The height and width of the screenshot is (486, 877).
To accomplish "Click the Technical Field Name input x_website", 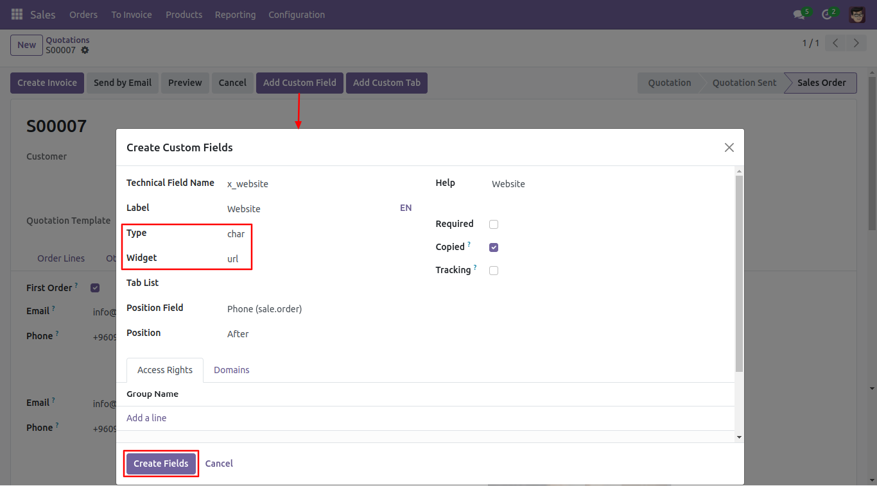I will 320,184.
